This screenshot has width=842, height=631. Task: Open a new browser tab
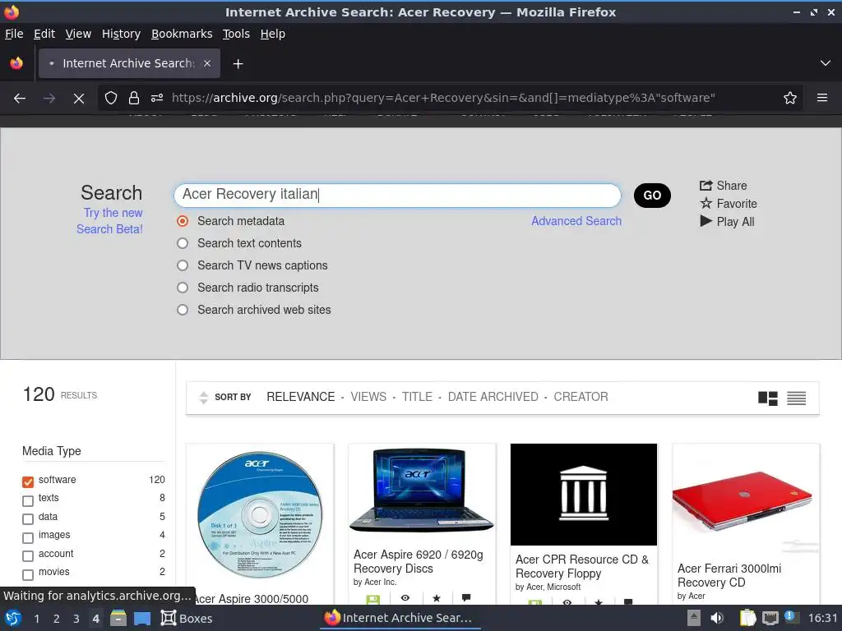238,64
